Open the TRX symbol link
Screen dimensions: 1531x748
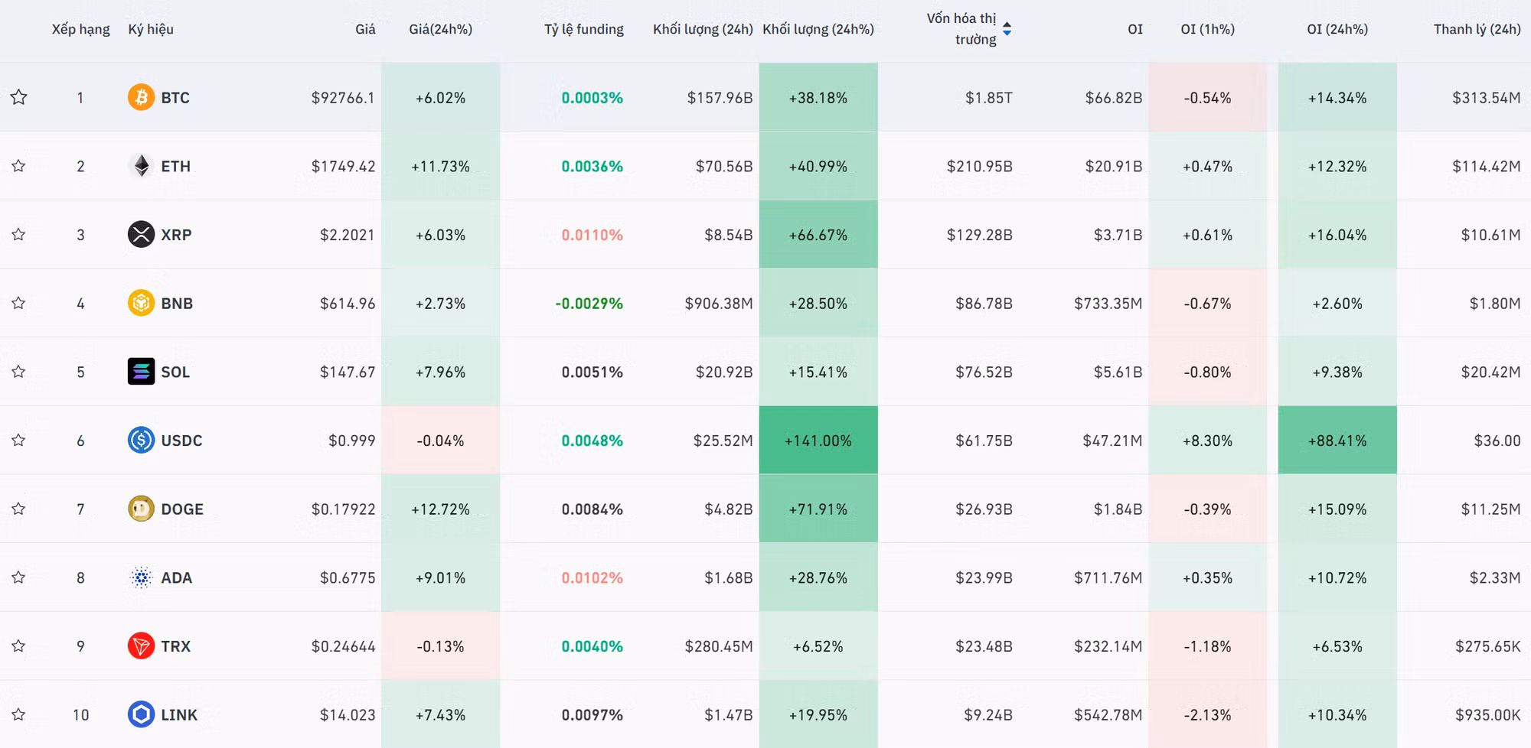tap(175, 646)
